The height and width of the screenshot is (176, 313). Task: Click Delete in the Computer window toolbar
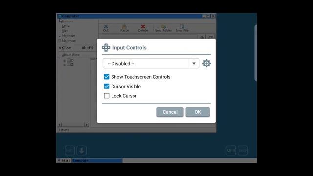[x=143, y=28]
